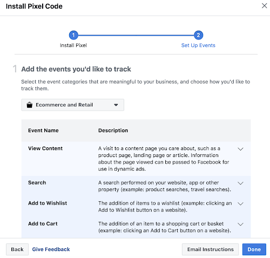This screenshot has height=258, width=270.
Task: Select the Add to Cart event name
Action: click(43, 223)
